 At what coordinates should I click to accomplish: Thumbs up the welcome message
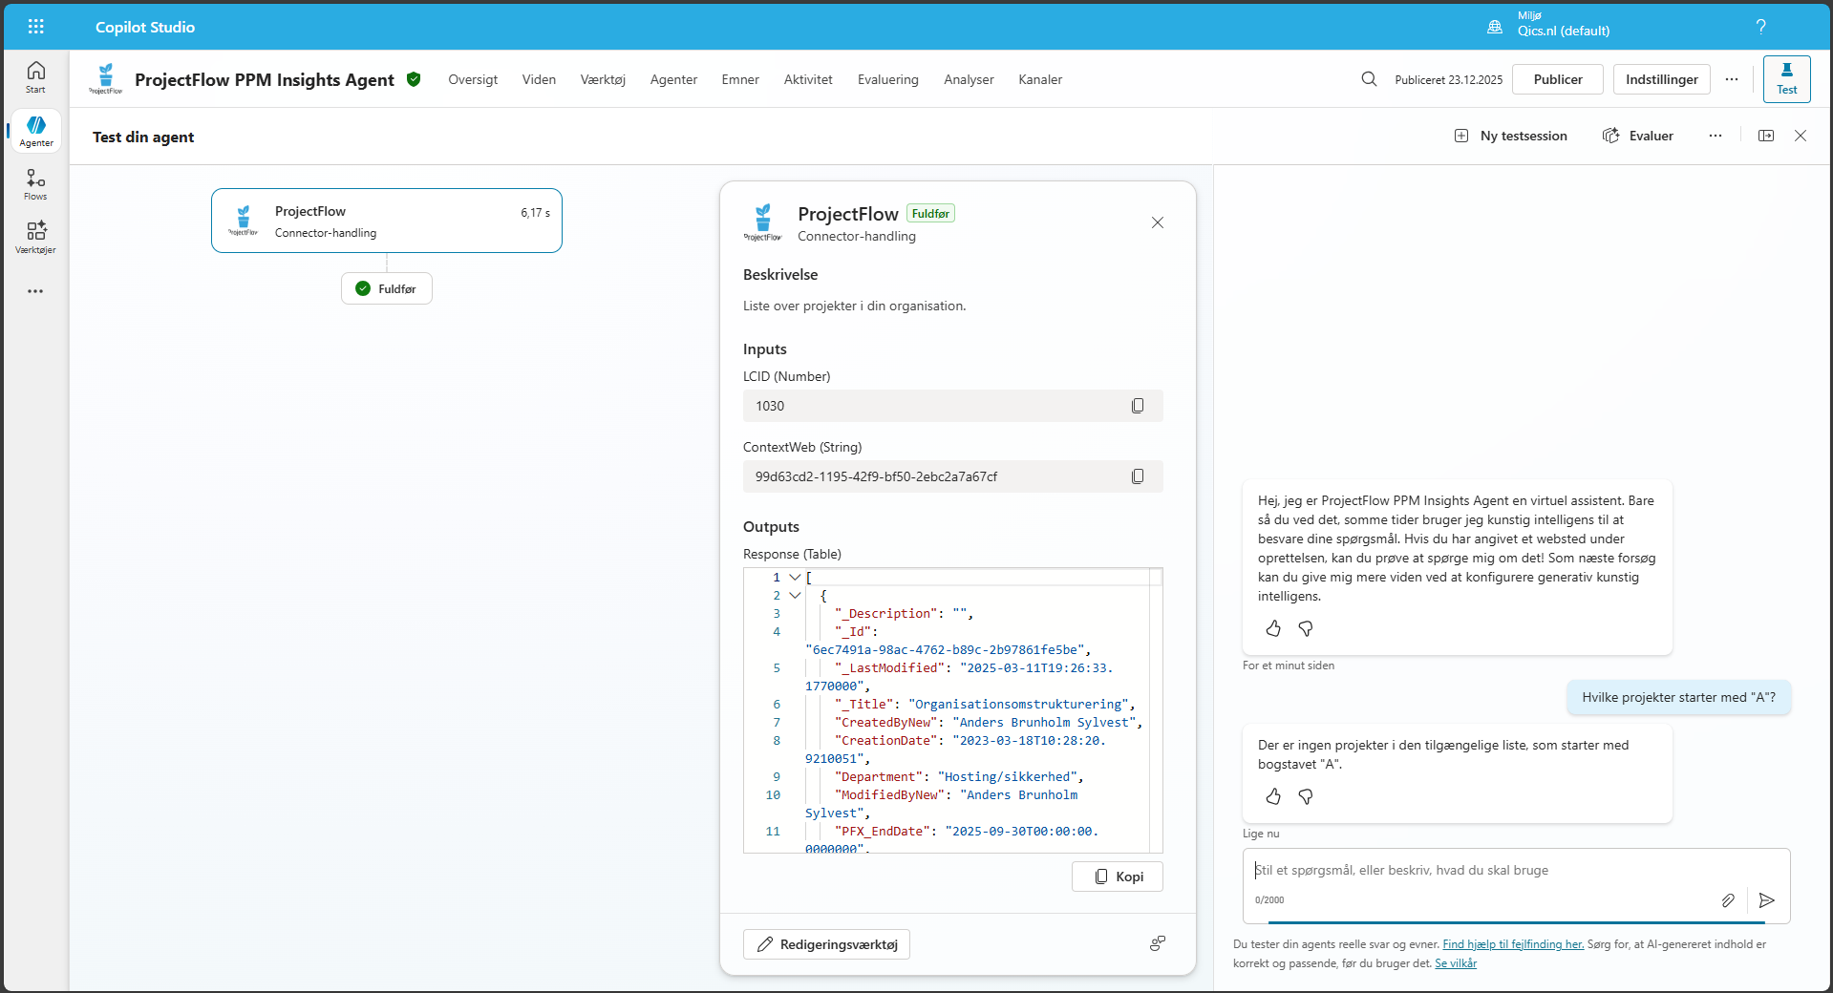click(1273, 628)
